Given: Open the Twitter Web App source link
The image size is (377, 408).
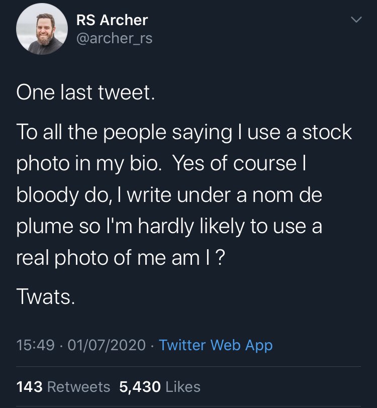Looking at the screenshot, I should tap(216, 345).
